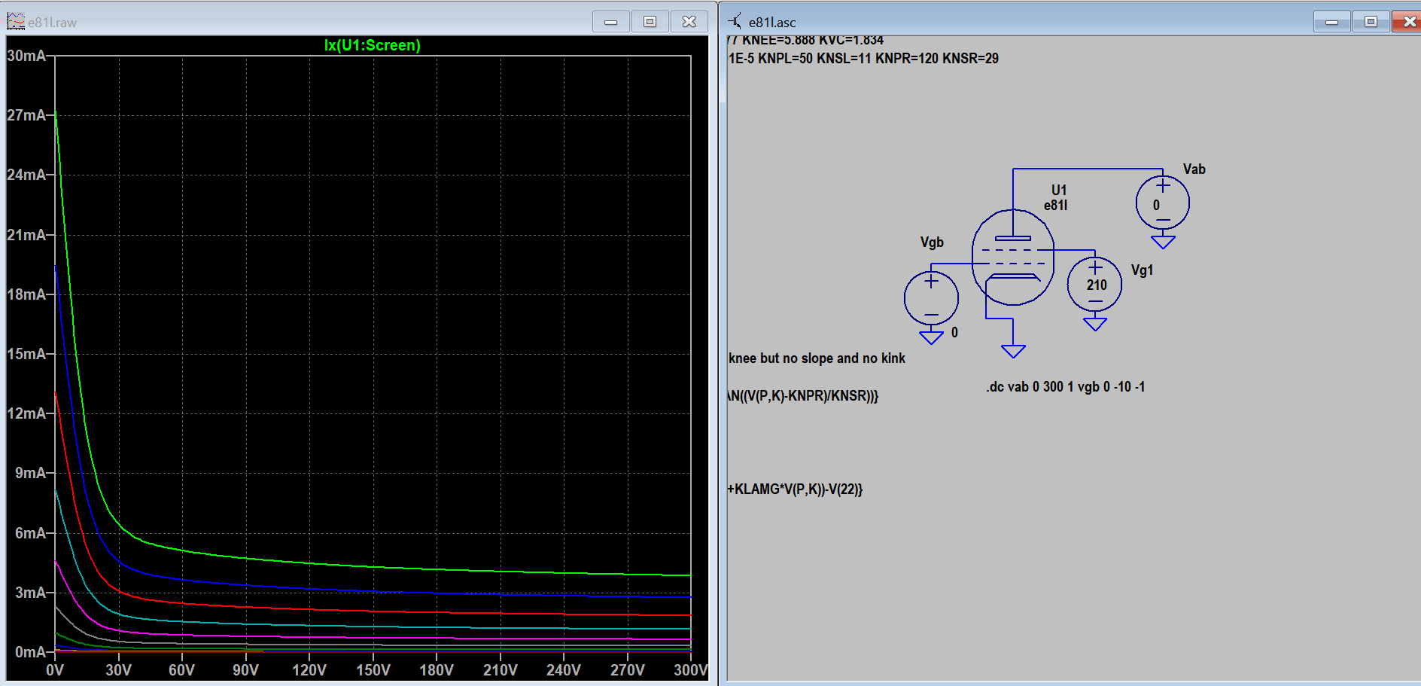This screenshot has width=1421, height=686.
Task: Click the e81l.raw window title
Action: (x=52, y=23)
